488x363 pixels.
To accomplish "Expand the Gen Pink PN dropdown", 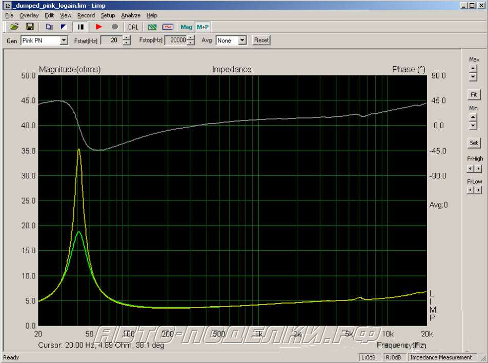I will [x=64, y=41].
